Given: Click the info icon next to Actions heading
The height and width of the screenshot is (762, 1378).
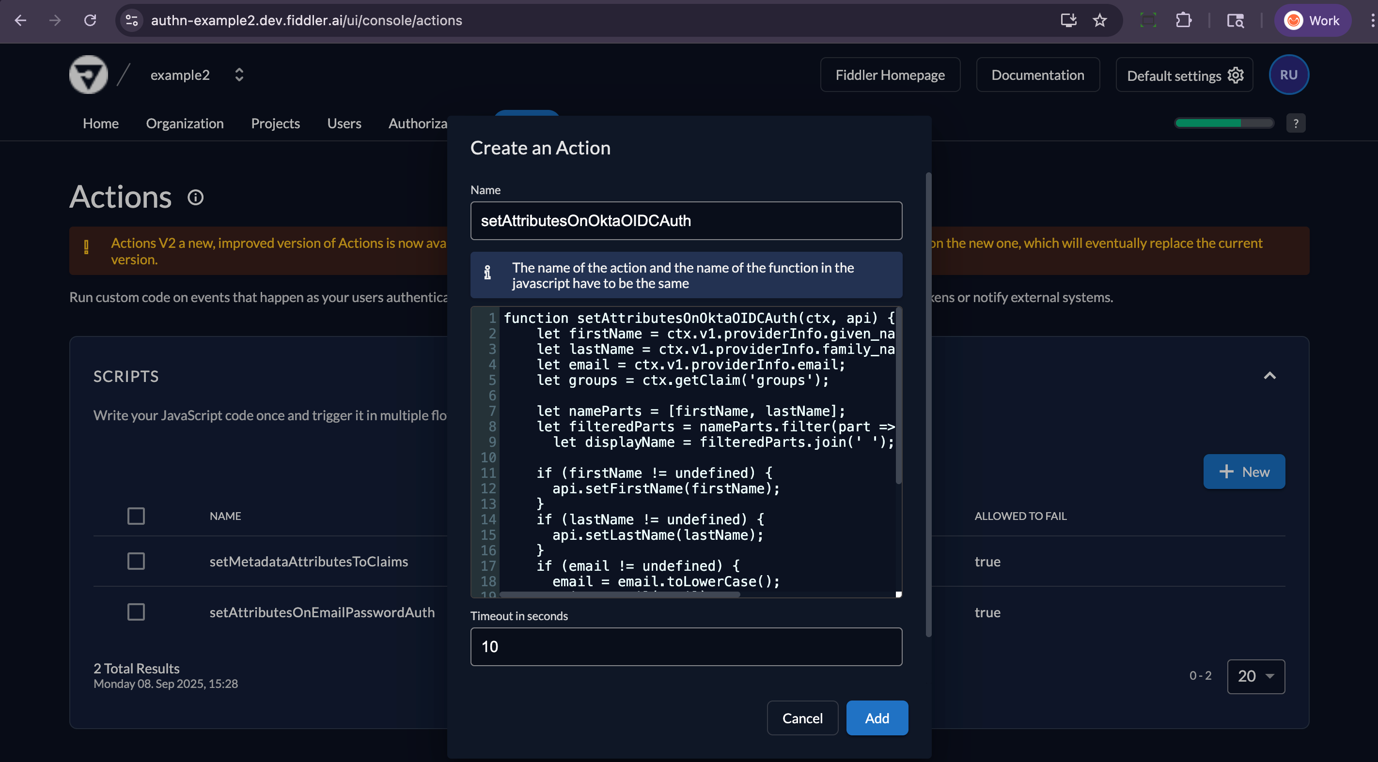Looking at the screenshot, I should 195,197.
